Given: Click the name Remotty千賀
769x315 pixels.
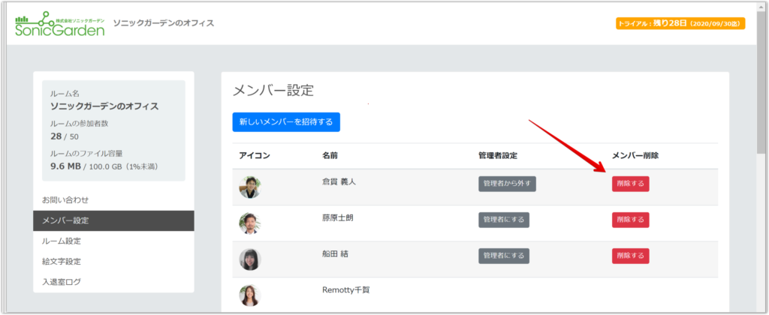Looking at the screenshot, I should (345, 289).
